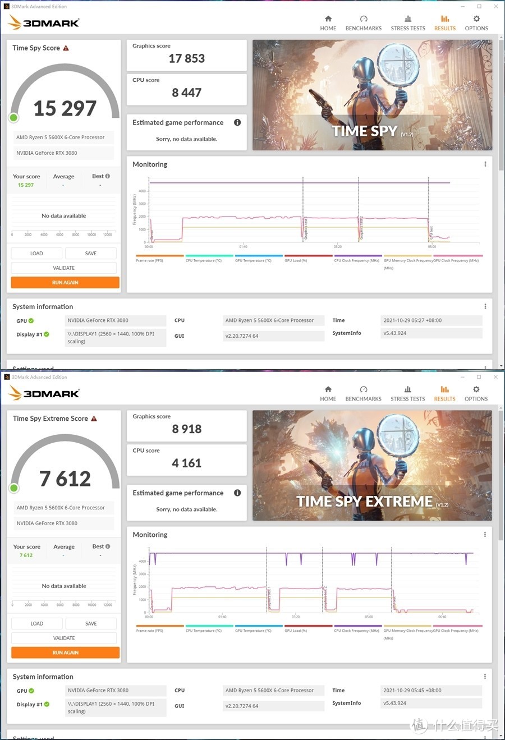Click VALIDATE in the Time Spy window
The height and width of the screenshot is (740, 505).
click(x=64, y=268)
